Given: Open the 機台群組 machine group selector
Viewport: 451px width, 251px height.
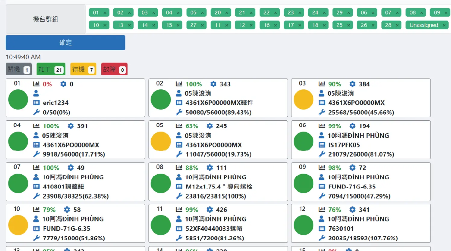Looking at the screenshot, I should (x=46, y=19).
